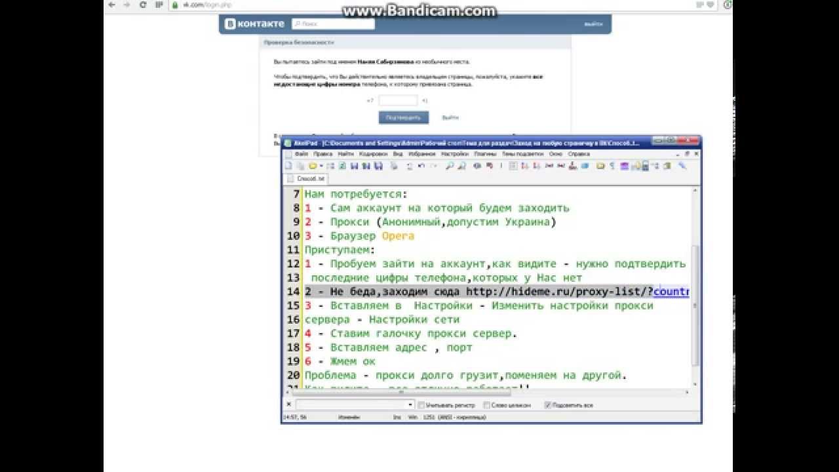
Task: Click the undo arrow in AkelPad toolbar
Action: tap(421, 167)
